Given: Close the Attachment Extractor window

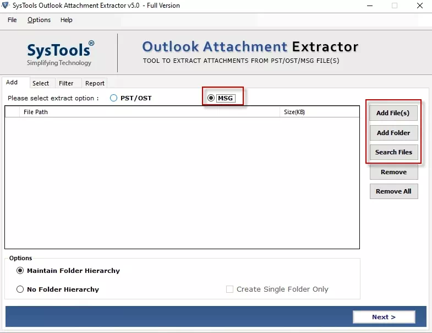Looking at the screenshot, I should (419, 6).
